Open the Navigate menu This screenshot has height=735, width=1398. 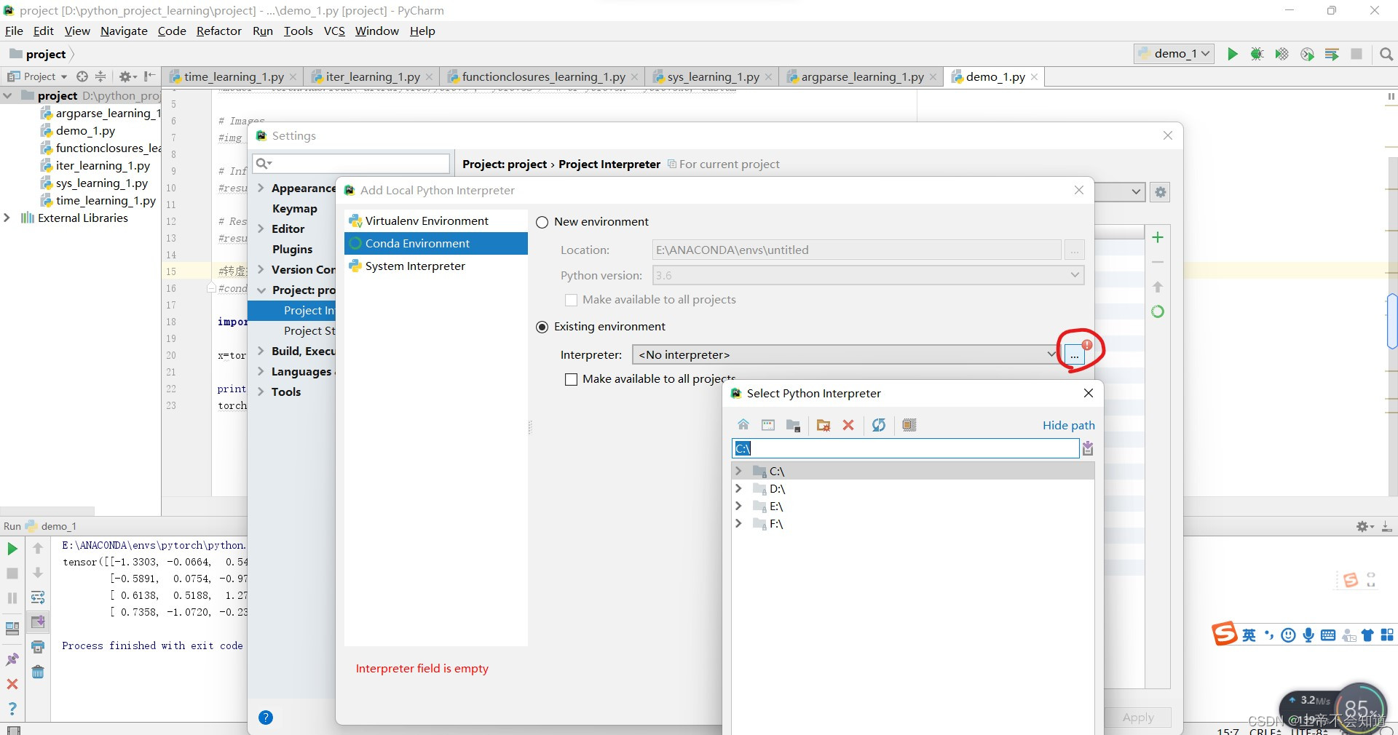[124, 31]
